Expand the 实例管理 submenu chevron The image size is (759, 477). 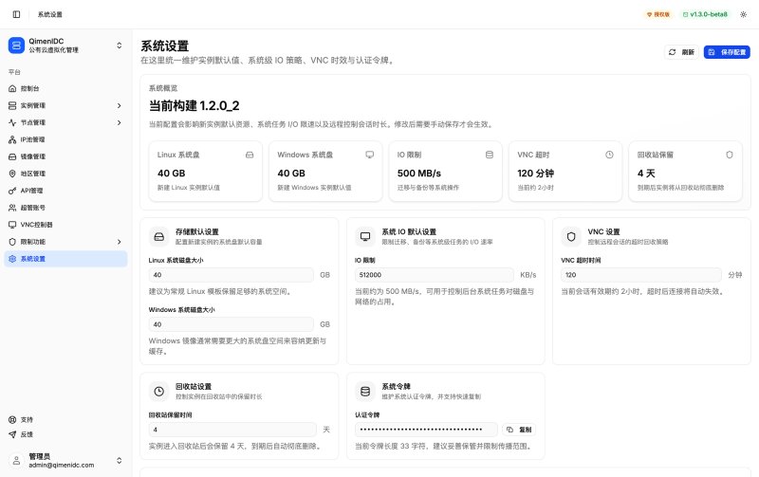(x=120, y=105)
